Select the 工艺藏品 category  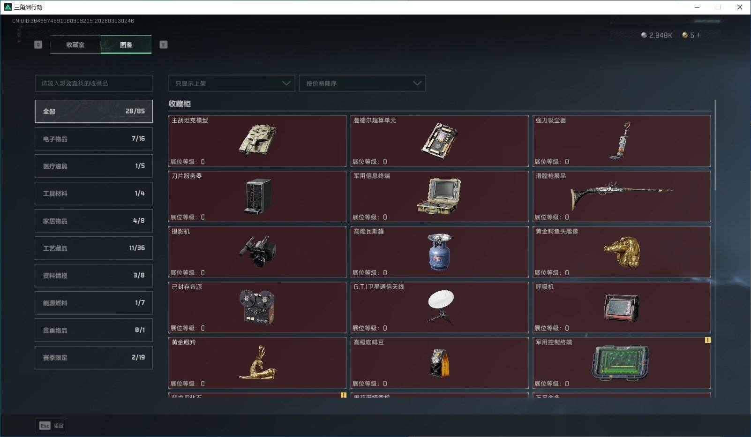93,248
